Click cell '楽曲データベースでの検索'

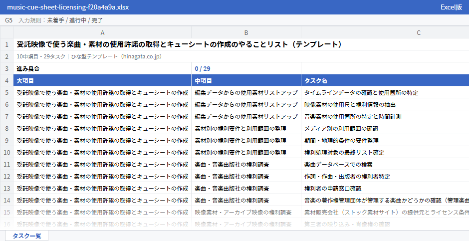385,164
